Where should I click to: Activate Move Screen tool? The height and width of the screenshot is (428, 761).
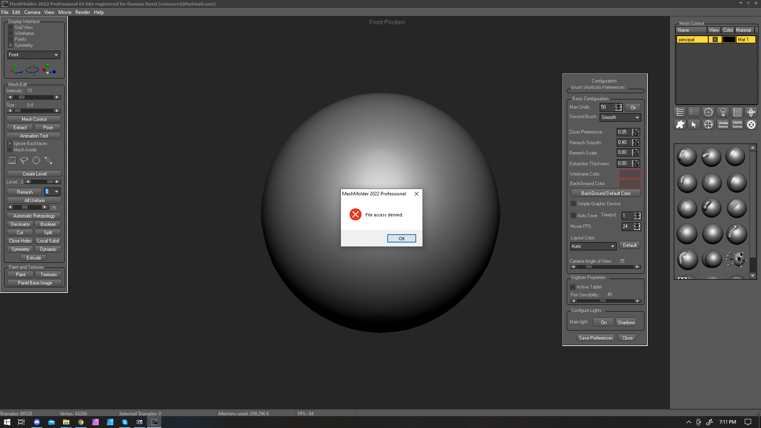click(x=737, y=124)
